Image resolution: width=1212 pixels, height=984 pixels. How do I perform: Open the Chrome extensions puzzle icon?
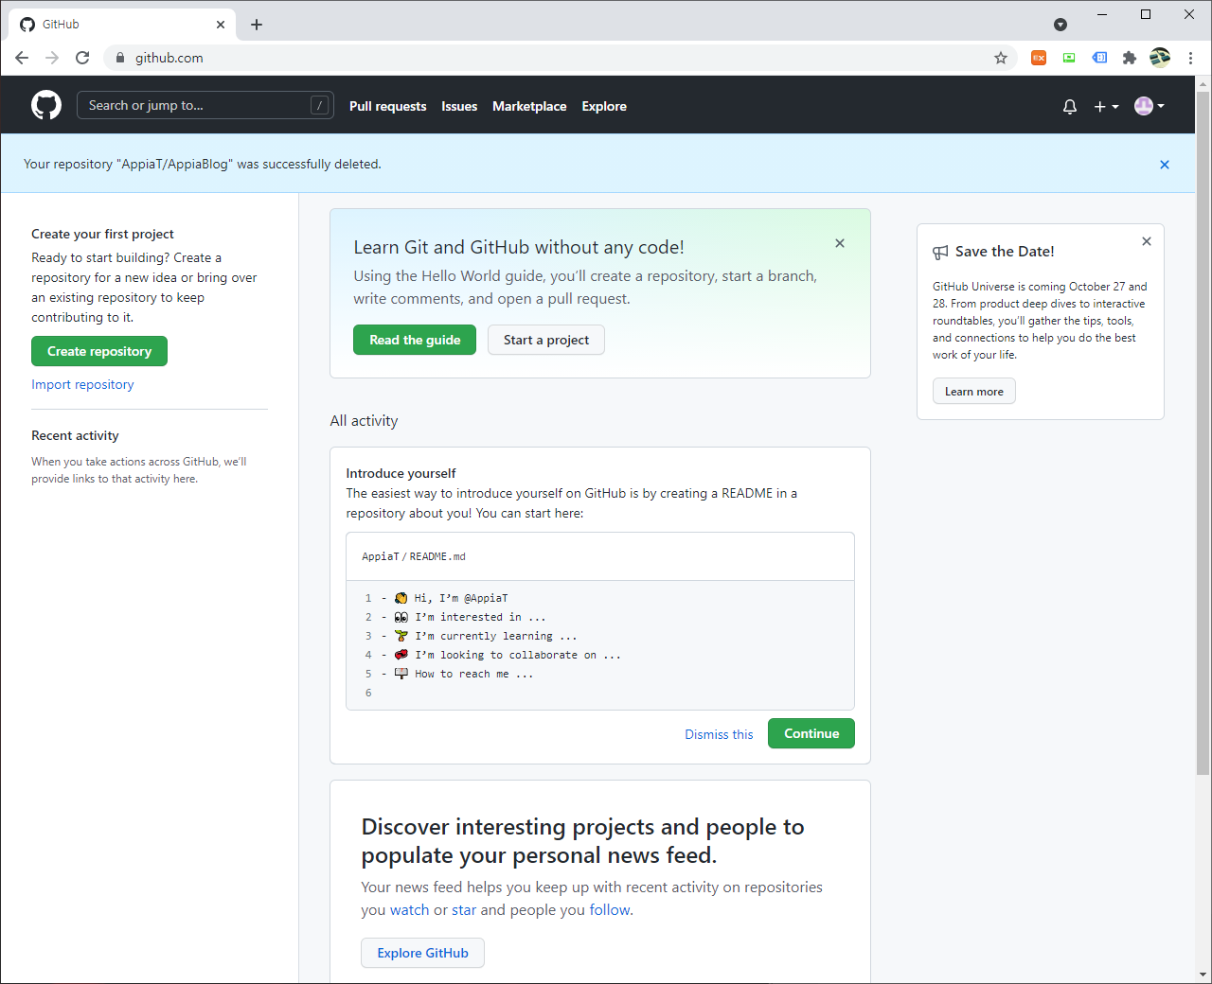tap(1130, 58)
